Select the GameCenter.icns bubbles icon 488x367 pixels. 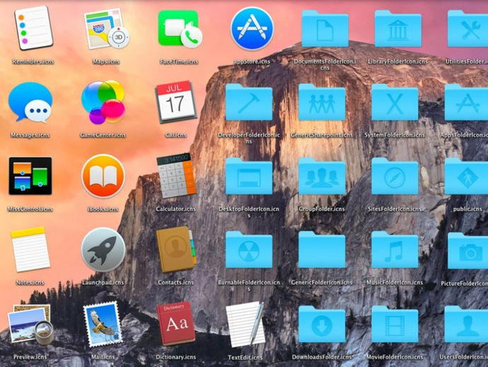[x=103, y=102]
